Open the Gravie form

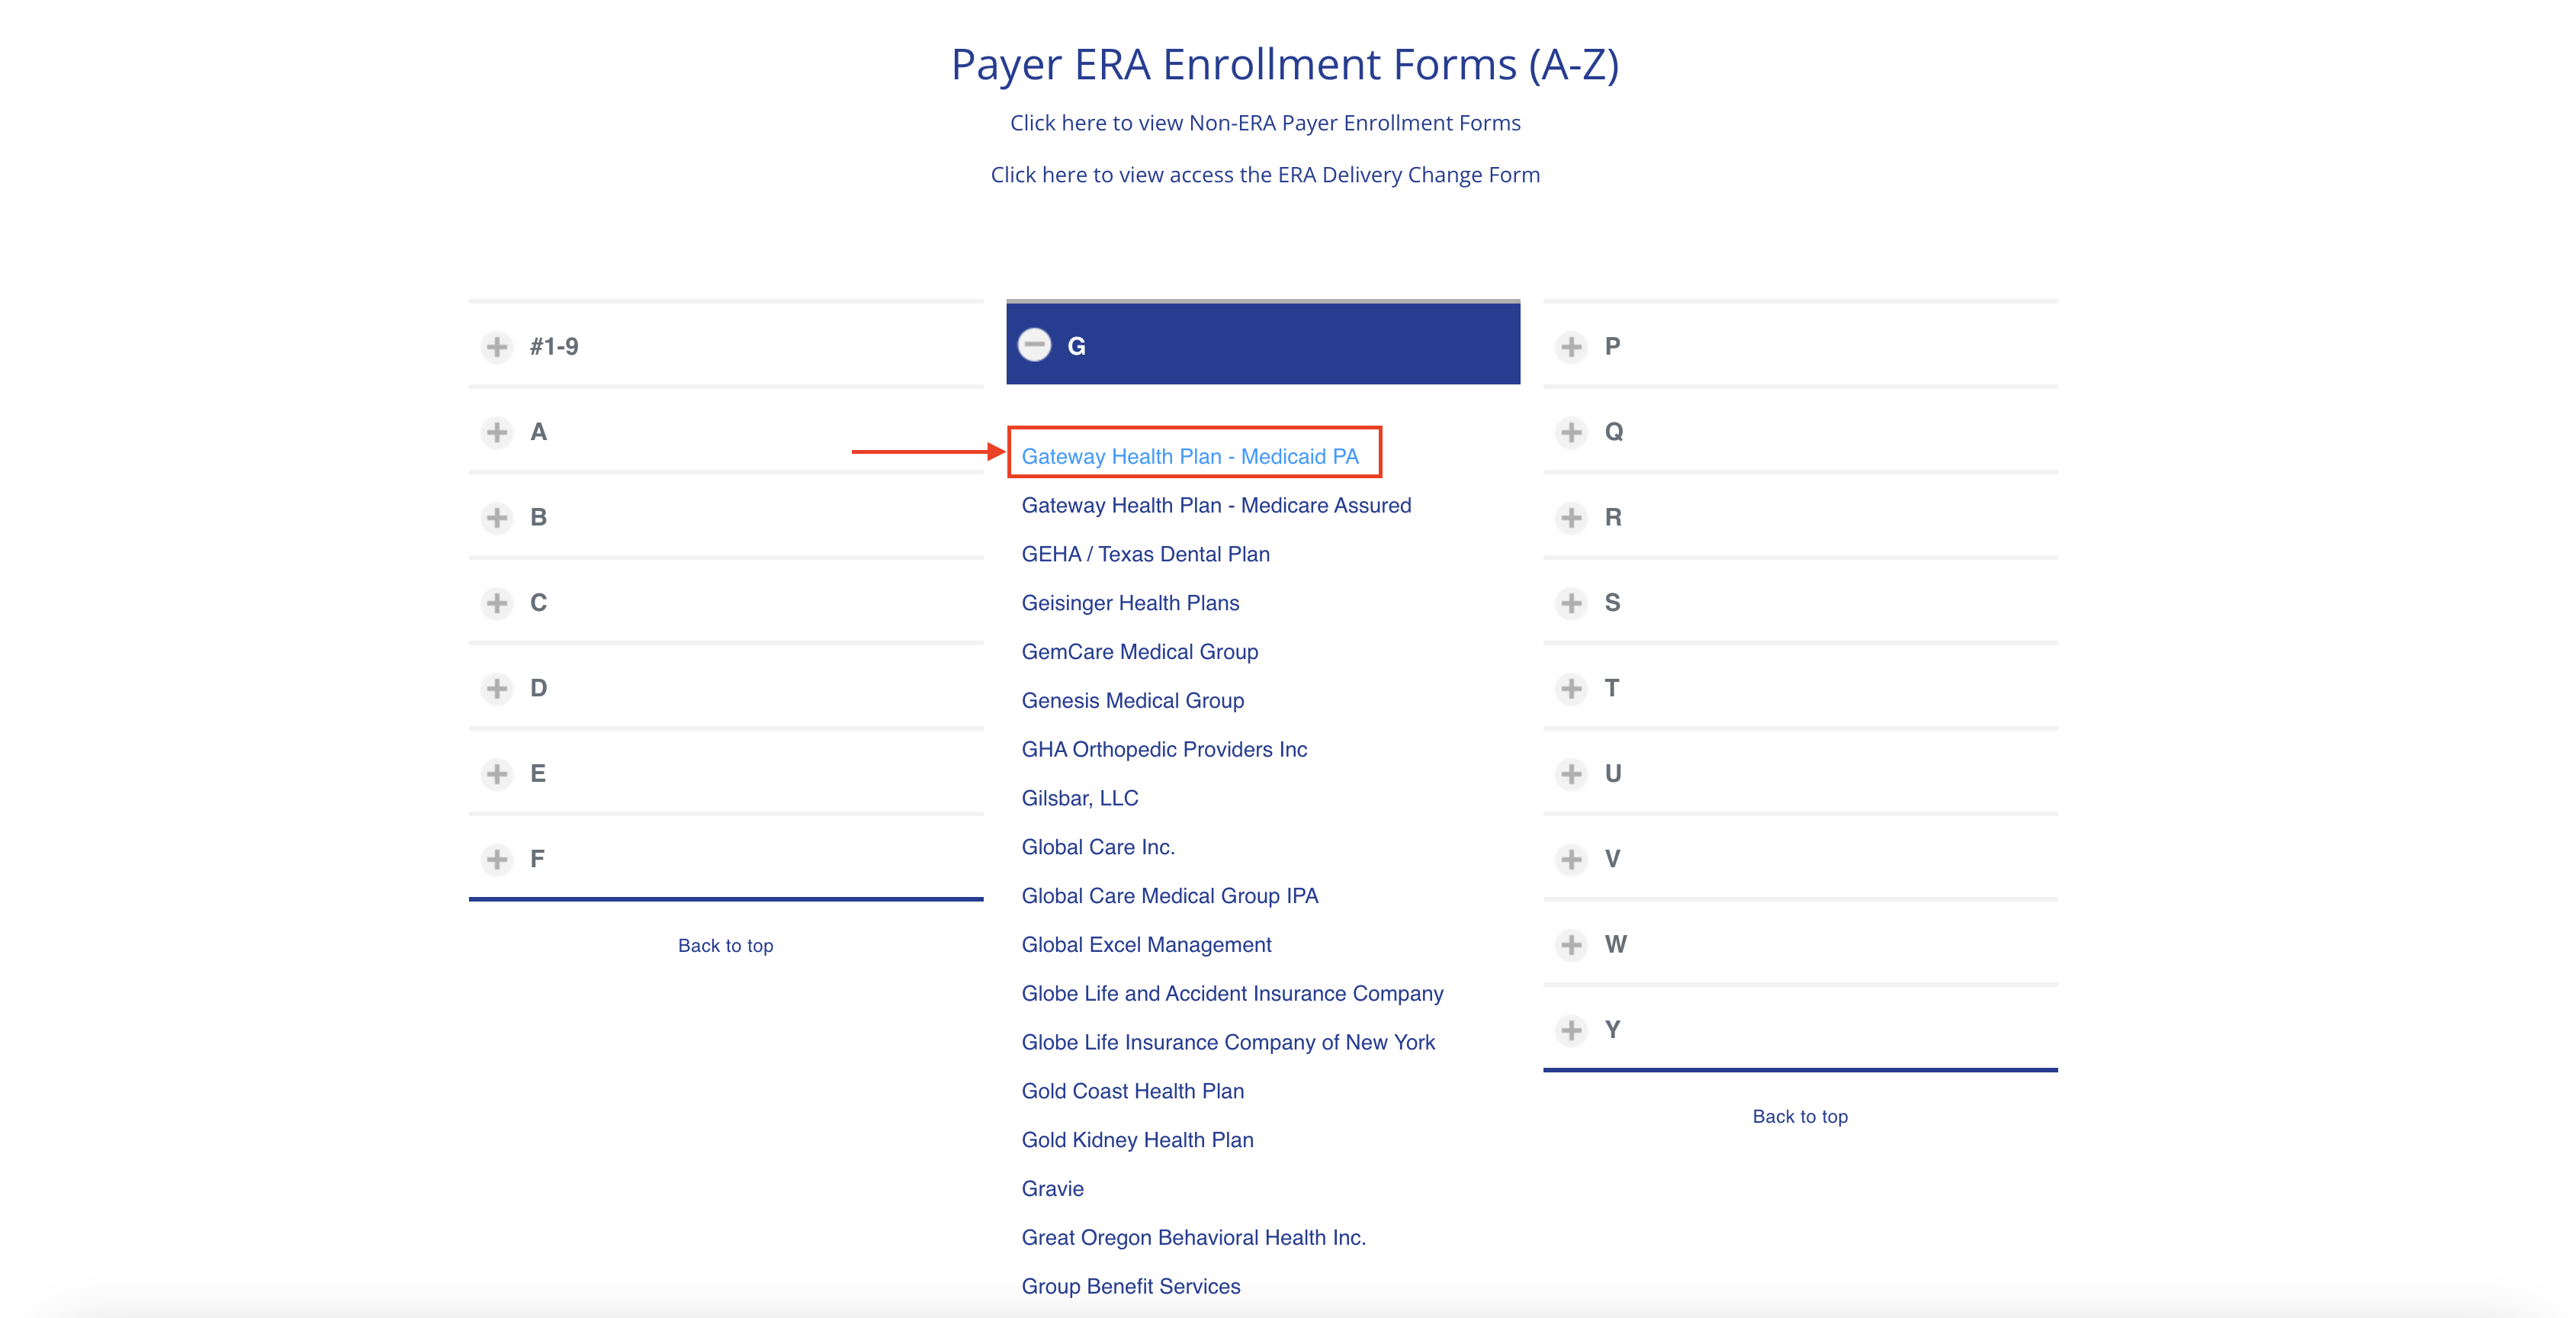[x=1052, y=1189]
